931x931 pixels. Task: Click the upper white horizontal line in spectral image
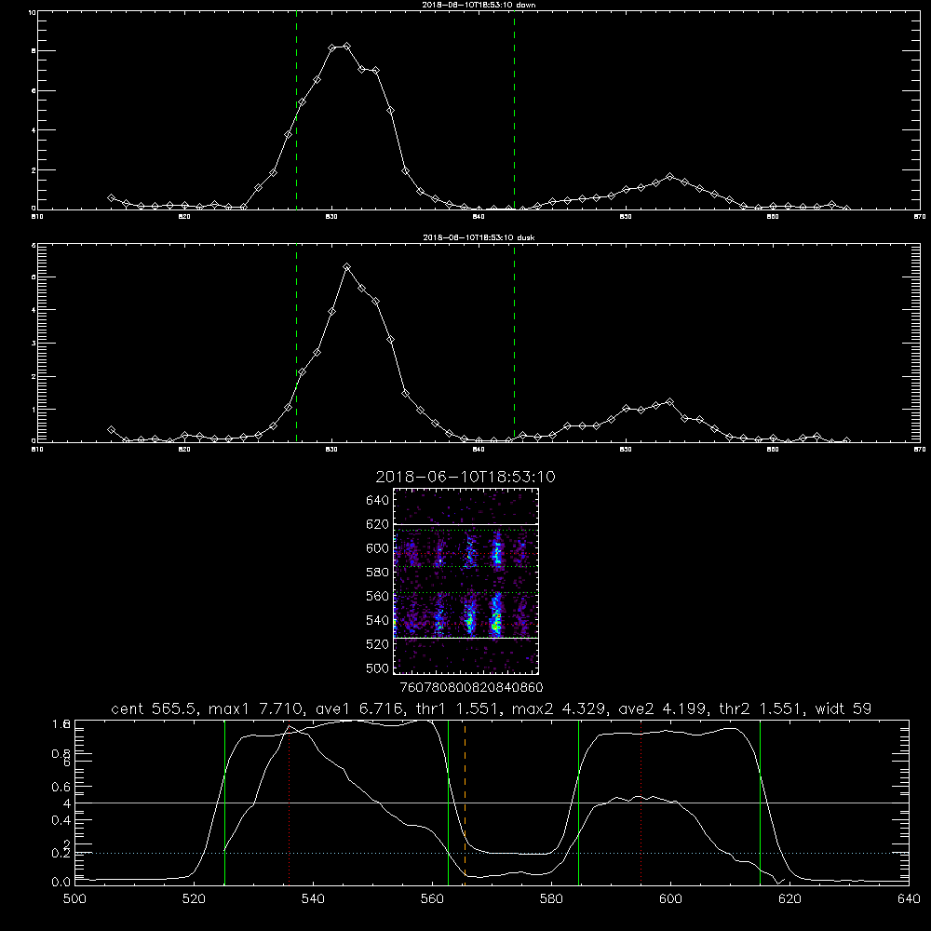(465, 524)
